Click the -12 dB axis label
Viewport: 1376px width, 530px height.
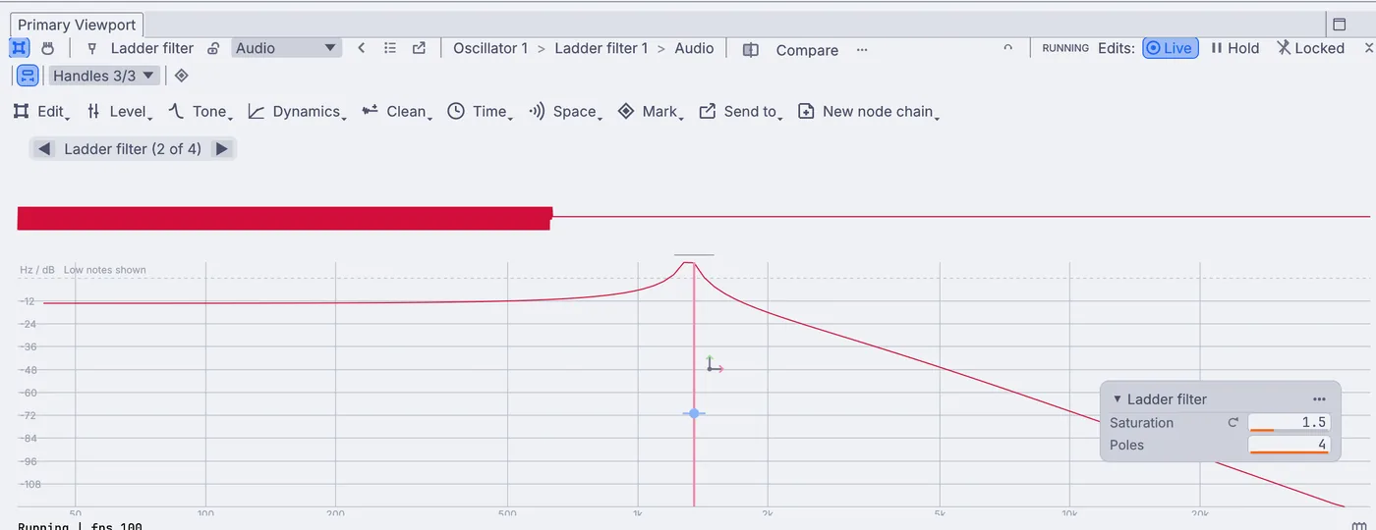coord(28,301)
